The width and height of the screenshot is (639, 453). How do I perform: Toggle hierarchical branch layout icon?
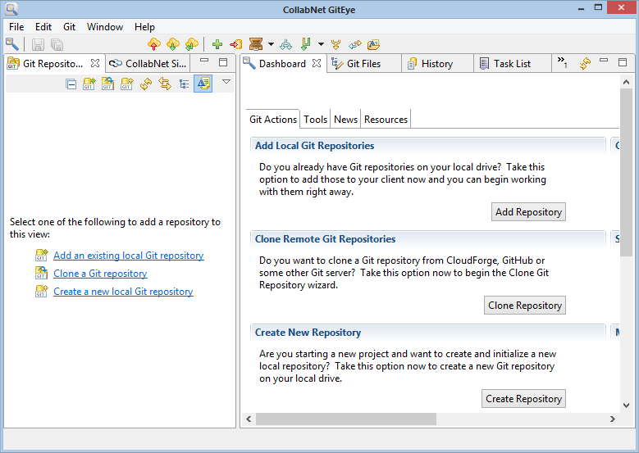185,84
